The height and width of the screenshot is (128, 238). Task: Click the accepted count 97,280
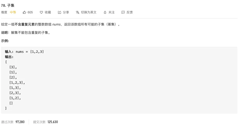pos(20,122)
